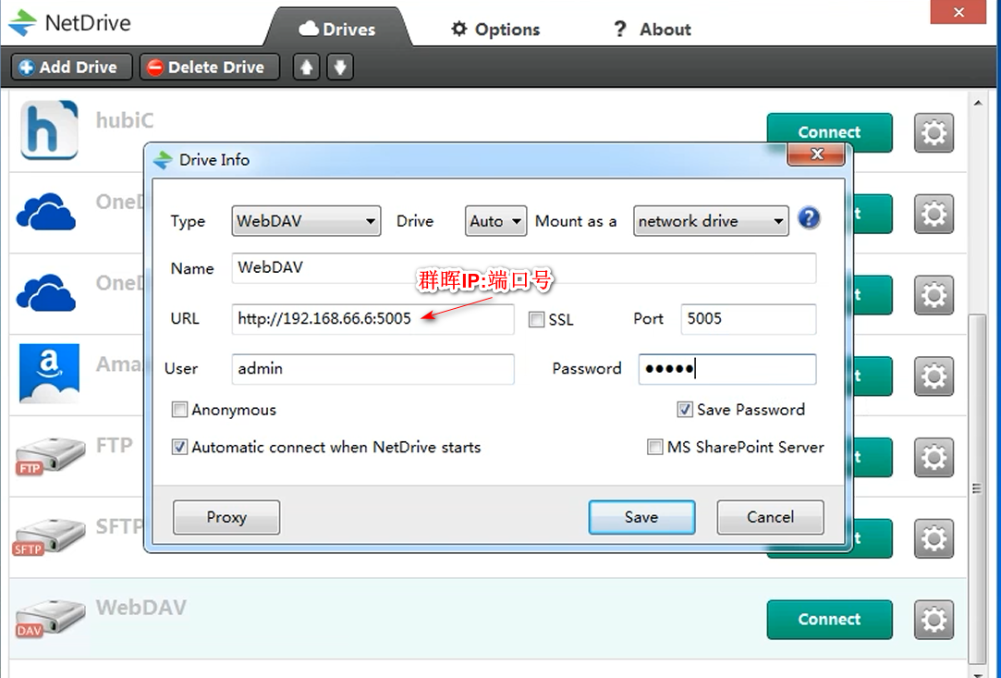Open settings gear for SFTP drive
1001x678 pixels.
934,538
